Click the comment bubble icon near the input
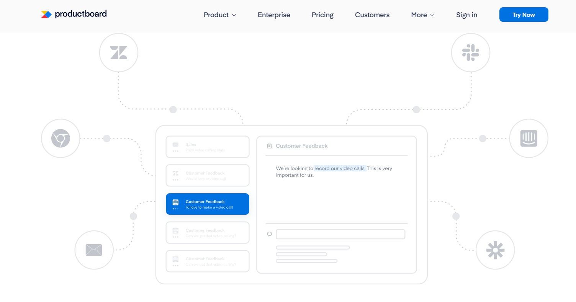This screenshot has height=302, width=576. (270, 234)
